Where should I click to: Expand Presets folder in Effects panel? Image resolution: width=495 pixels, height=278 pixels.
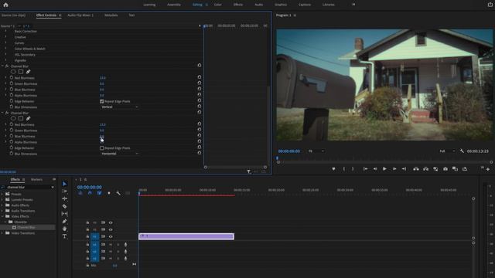click(x=2, y=194)
